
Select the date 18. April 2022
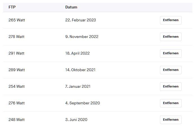pyautogui.click(x=77, y=53)
